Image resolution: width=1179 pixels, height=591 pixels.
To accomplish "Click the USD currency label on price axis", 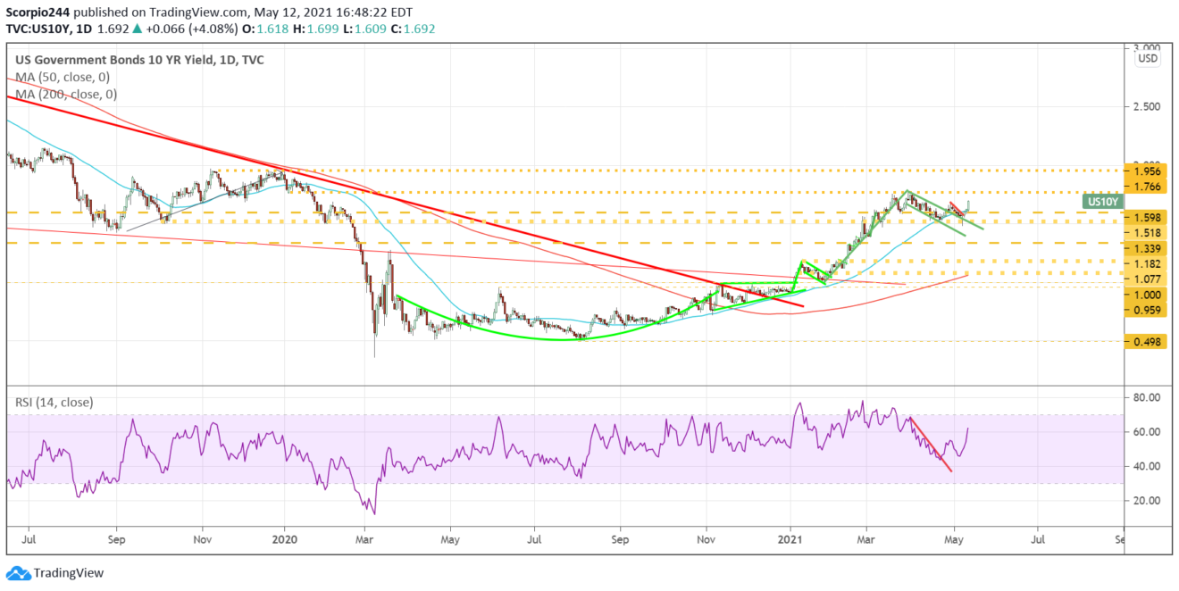I will pos(1147,59).
